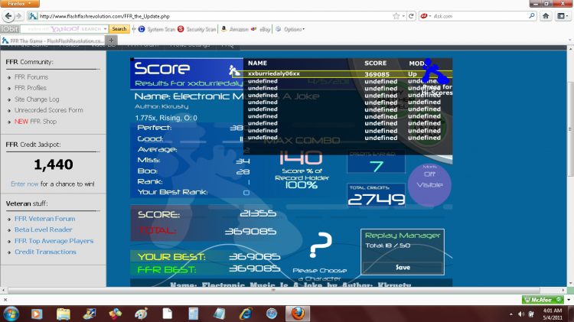Open the Paint palette taskbar icon
This screenshot has height=322, width=574.
point(141,314)
